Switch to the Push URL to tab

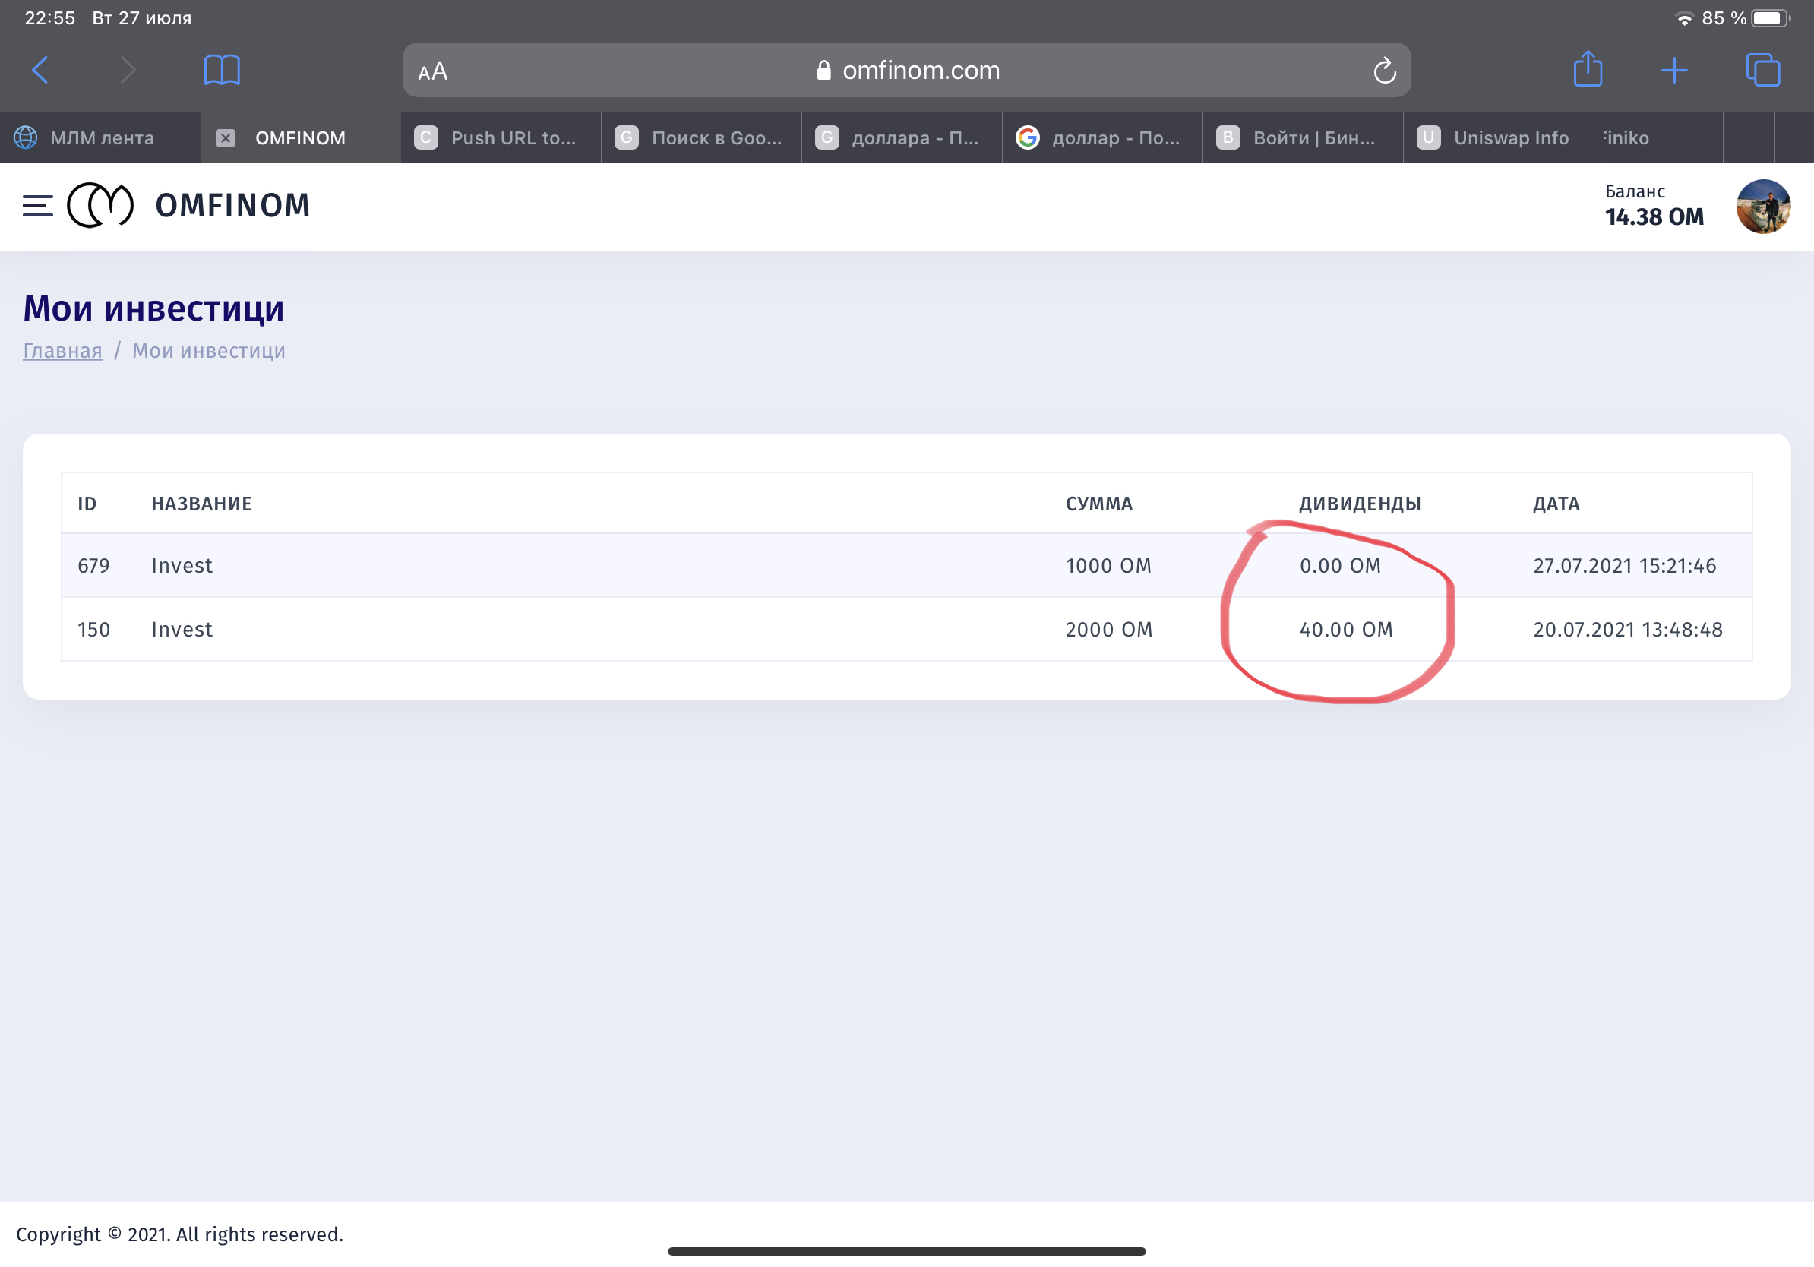[501, 138]
